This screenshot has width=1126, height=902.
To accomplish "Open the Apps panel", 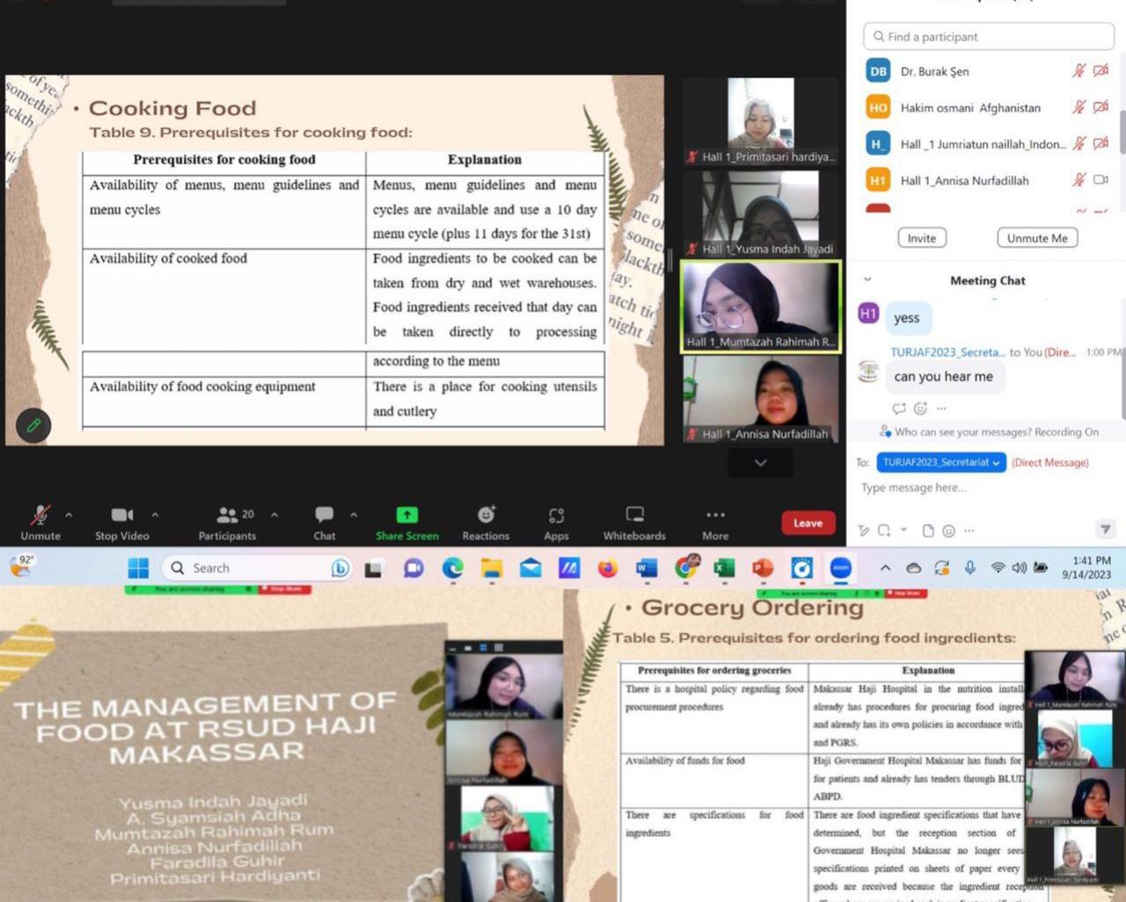I will (x=556, y=516).
